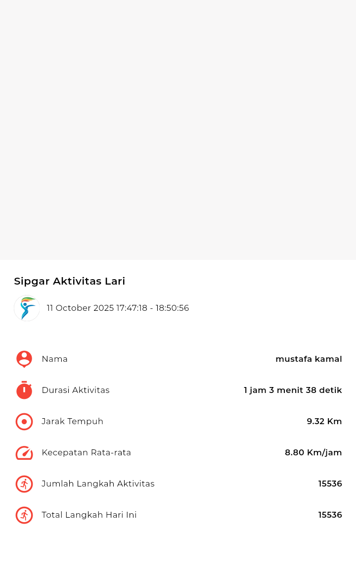Tap the duration value 1 jam 3 menit

tap(293, 390)
